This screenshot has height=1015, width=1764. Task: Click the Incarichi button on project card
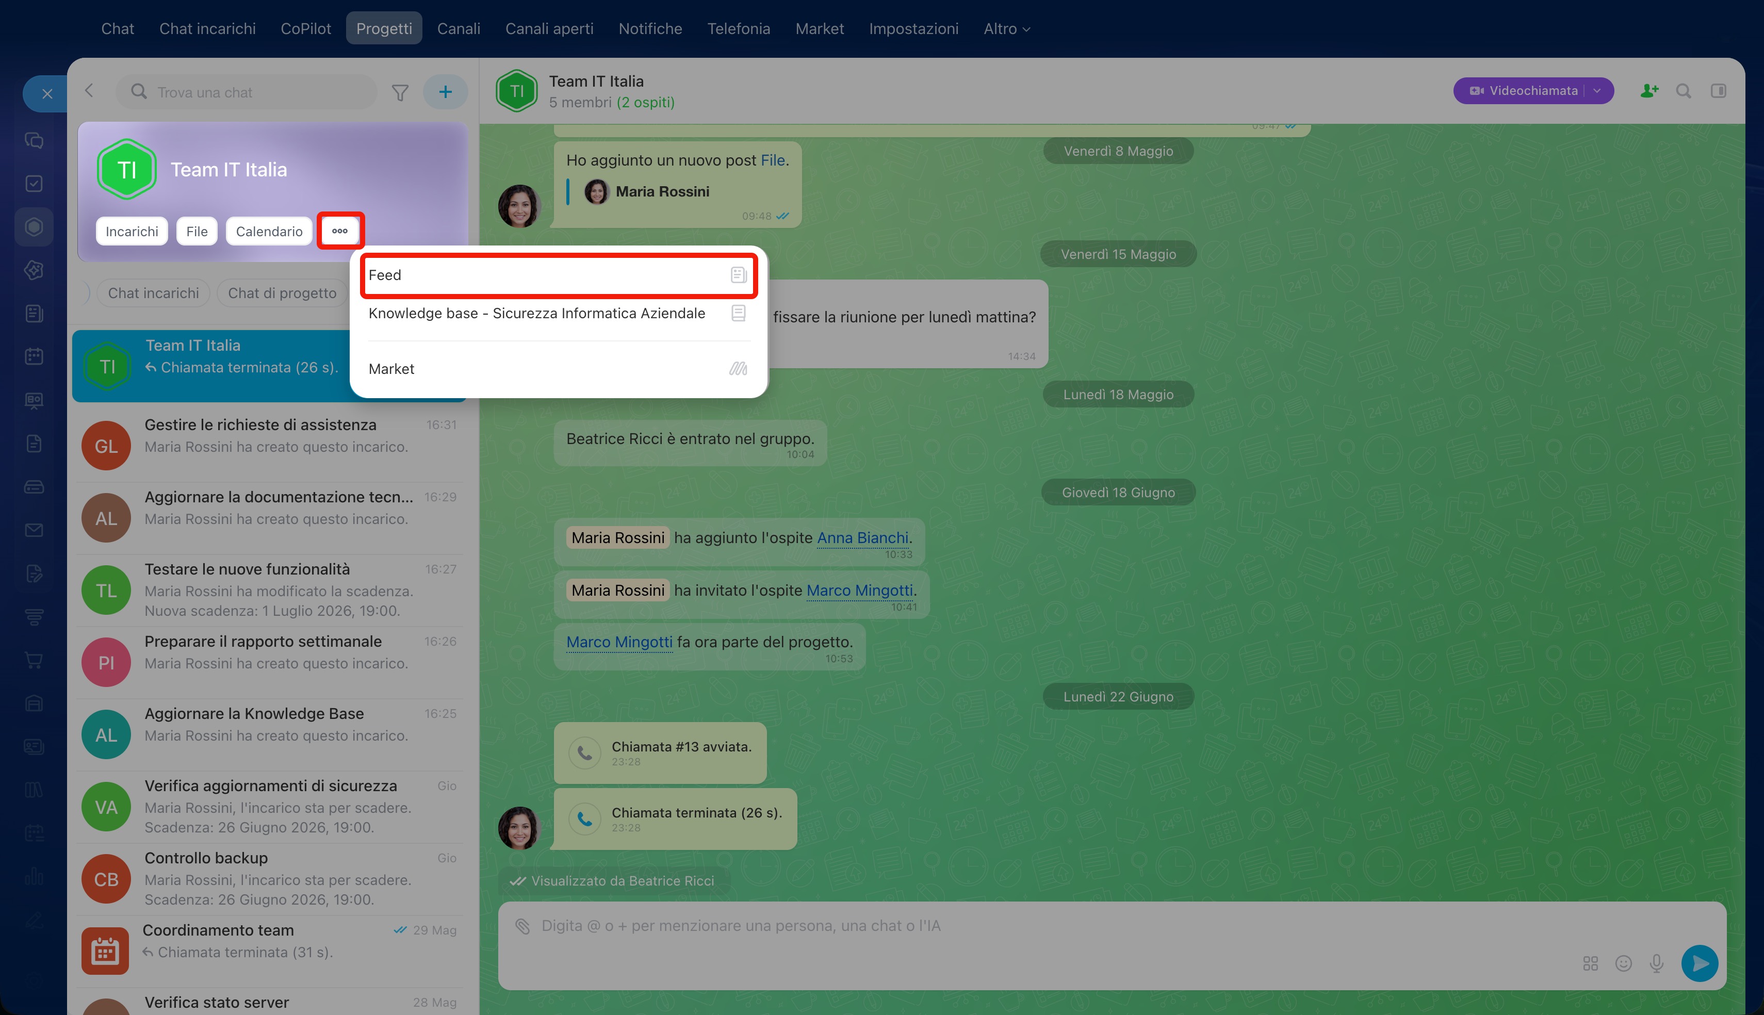click(132, 232)
